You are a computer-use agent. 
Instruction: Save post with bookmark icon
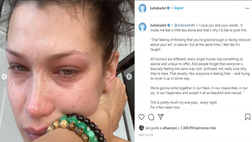pos(248,117)
